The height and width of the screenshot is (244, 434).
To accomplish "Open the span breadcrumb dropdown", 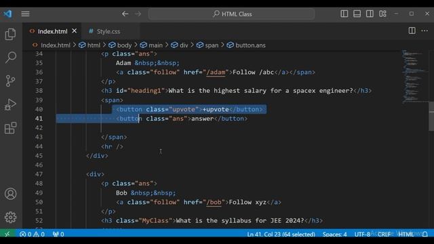I will tap(208, 45).
